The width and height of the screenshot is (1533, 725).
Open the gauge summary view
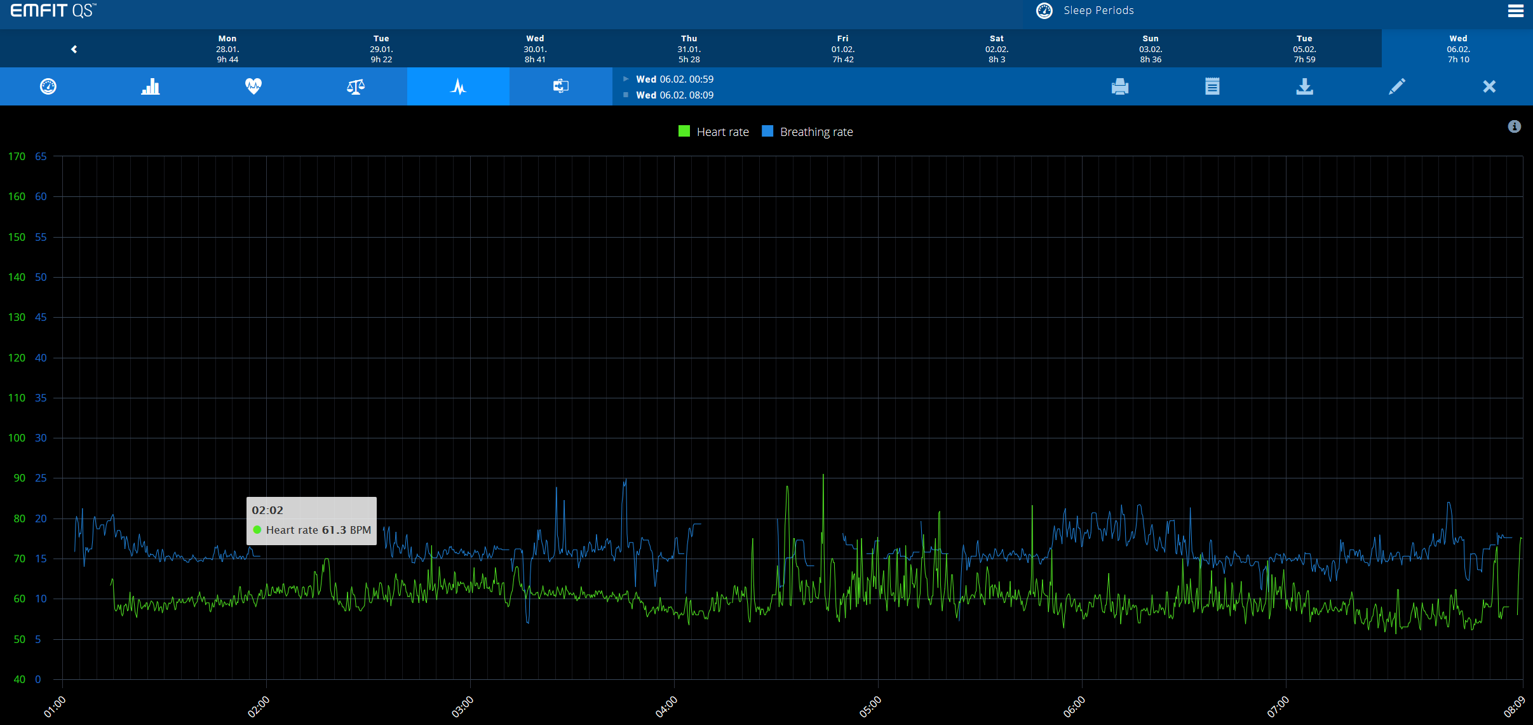point(48,86)
